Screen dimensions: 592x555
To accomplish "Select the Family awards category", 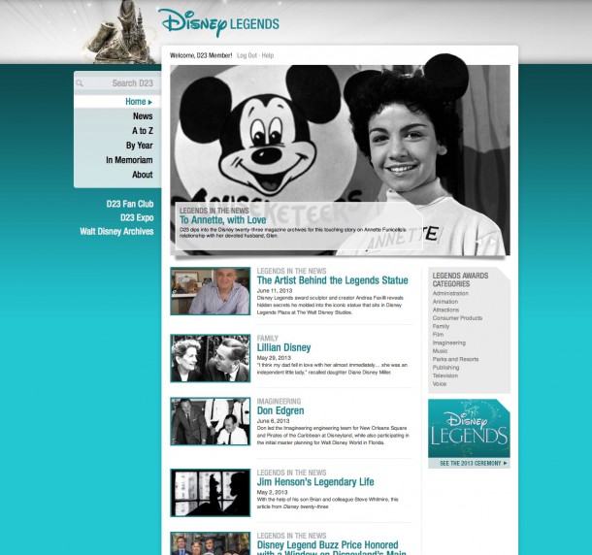I will 441,326.
